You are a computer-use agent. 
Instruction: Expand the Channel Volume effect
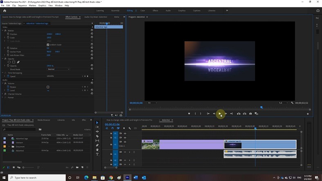3,94
